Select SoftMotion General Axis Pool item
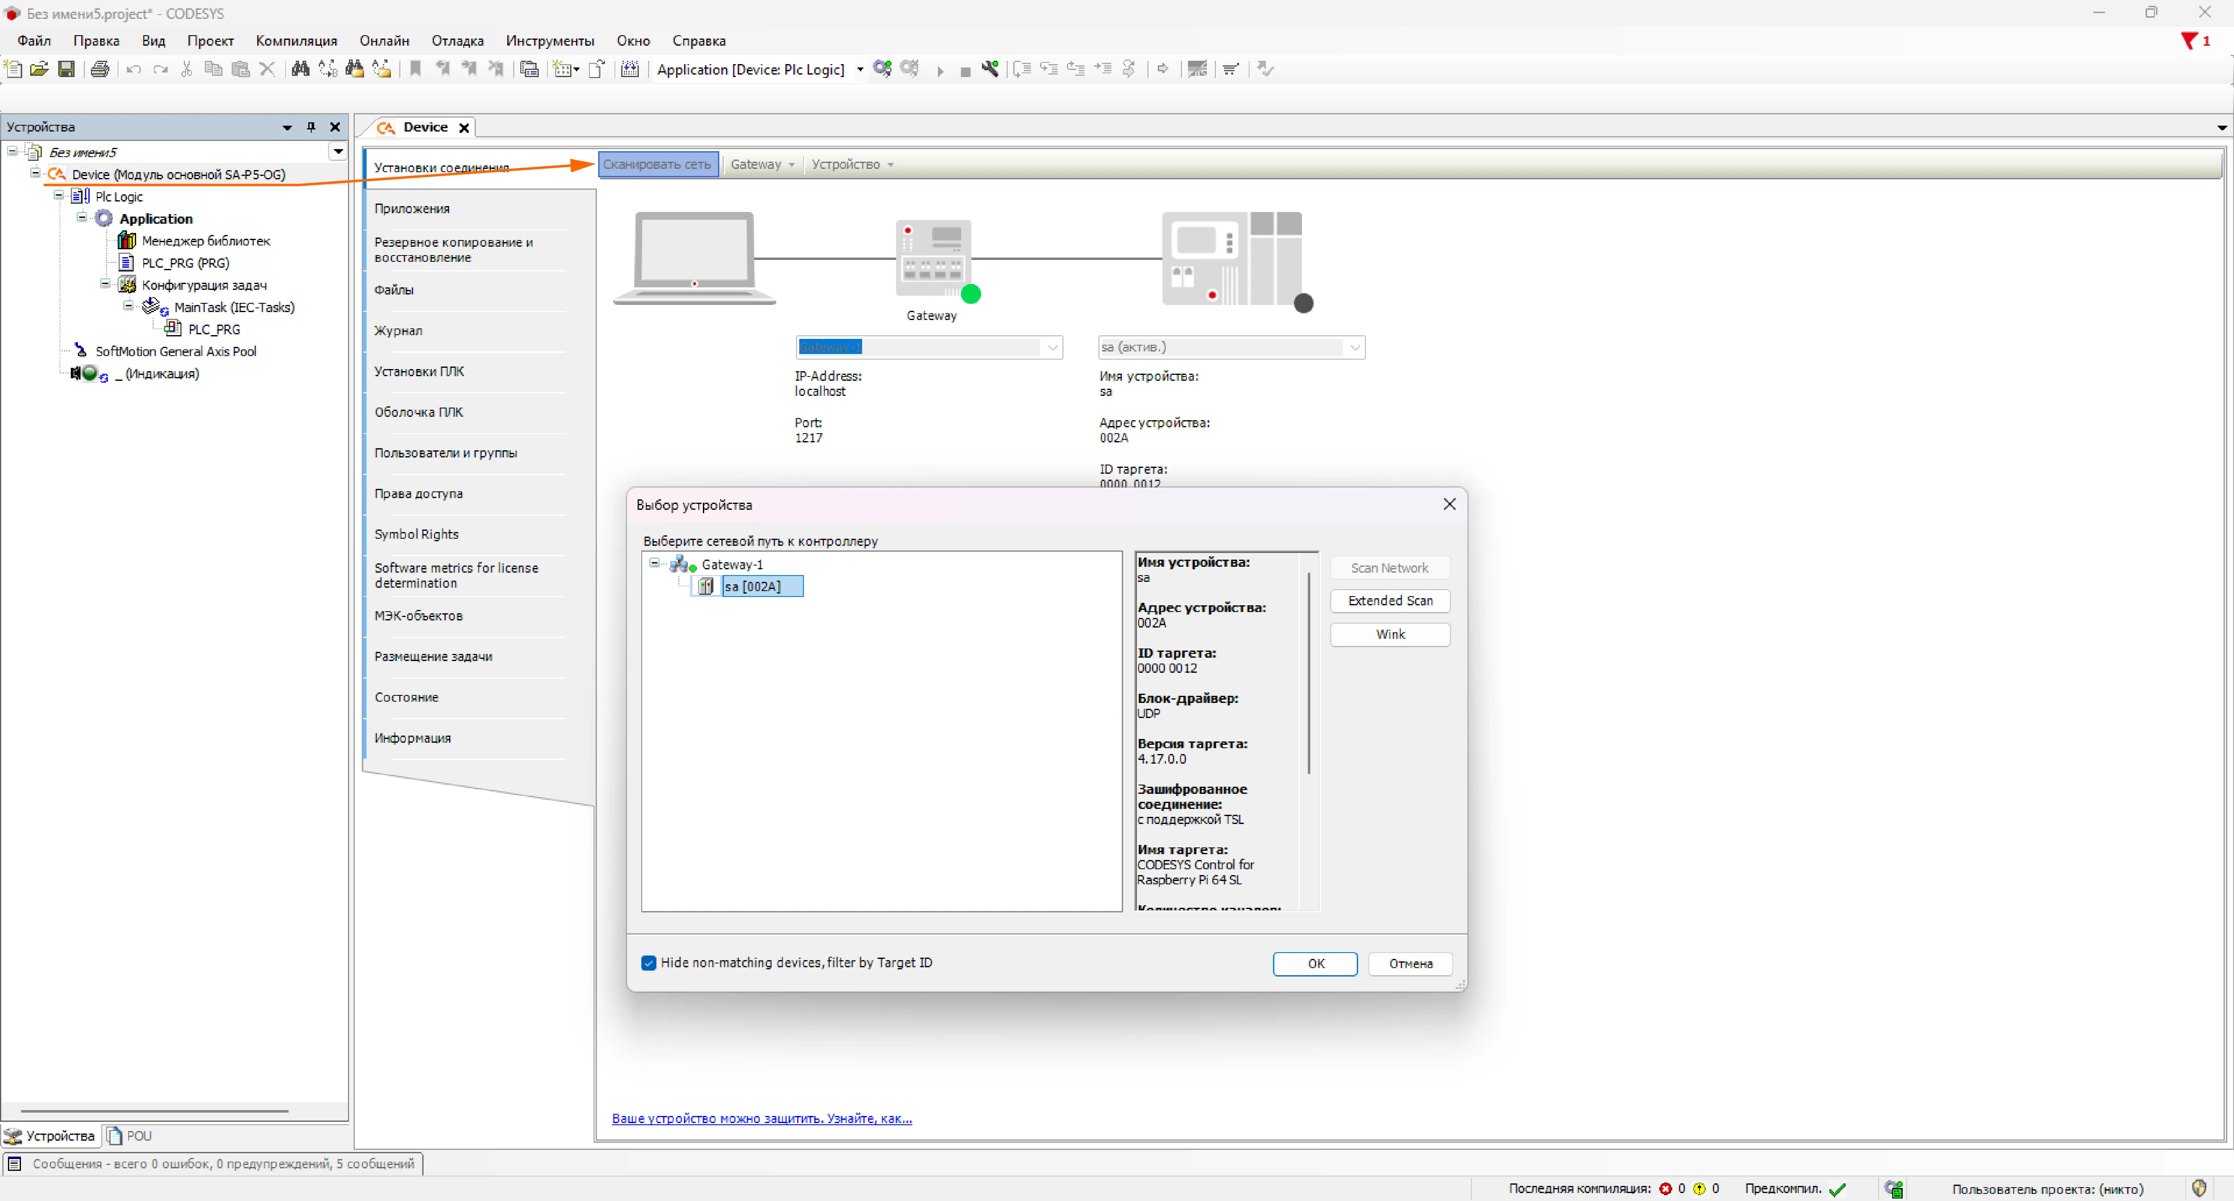Image resolution: width=2234 pixels, height=1201 pixels. click(175, 351)
